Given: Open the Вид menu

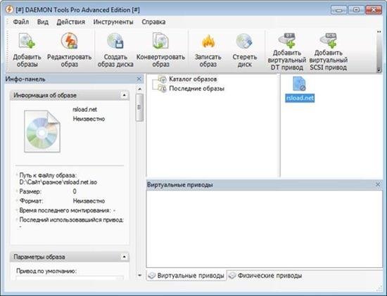Looking at the screenshot, I should tap(43, 22).
